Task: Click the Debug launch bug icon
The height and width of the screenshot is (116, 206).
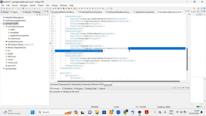Action: 53,8
